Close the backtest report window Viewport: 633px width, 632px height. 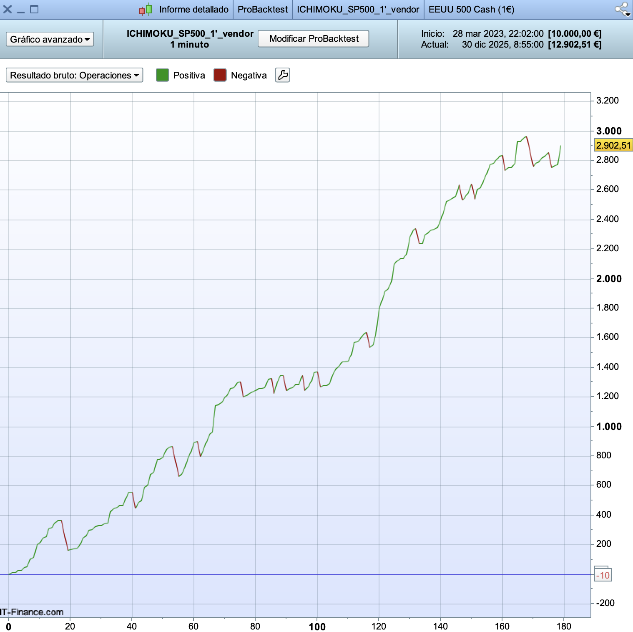(8, 9)
